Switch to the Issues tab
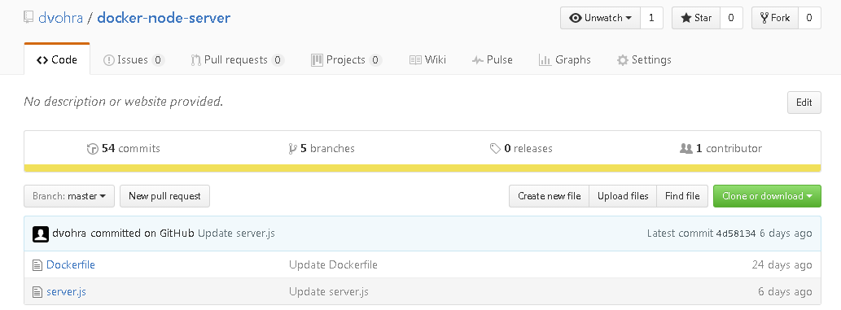841x310 pixels. [133, 59]
